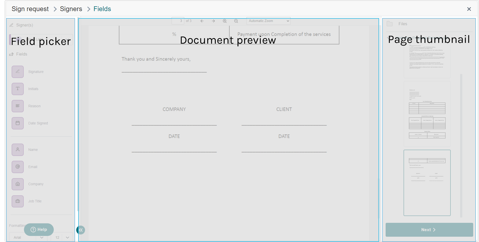The image size is (479, 242).
Task: Zoom out of the document
Action: point(236,21)
